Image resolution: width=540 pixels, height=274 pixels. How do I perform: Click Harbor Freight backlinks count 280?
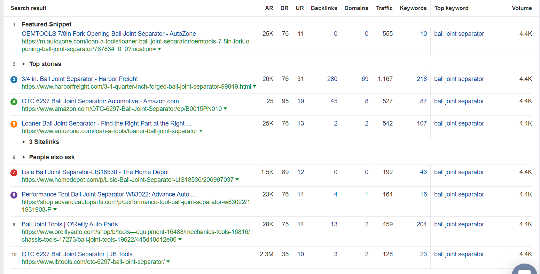click(x=332, y=79)
